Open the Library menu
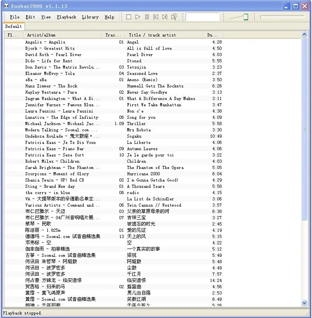This screenshot has width=312, height=318. point(90,17)
